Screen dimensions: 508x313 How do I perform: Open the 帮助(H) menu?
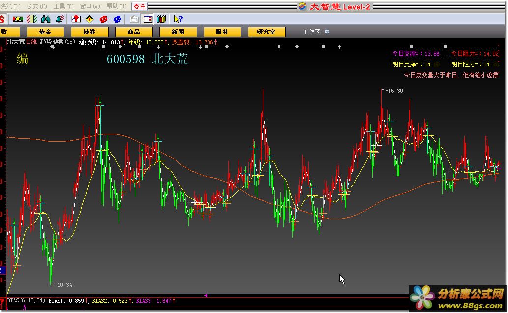coord(117,6)
